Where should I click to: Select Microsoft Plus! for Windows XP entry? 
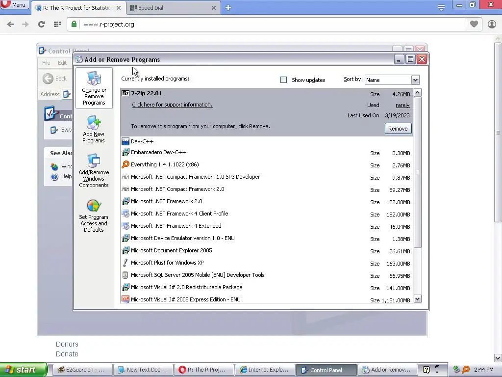pos(167,263)
